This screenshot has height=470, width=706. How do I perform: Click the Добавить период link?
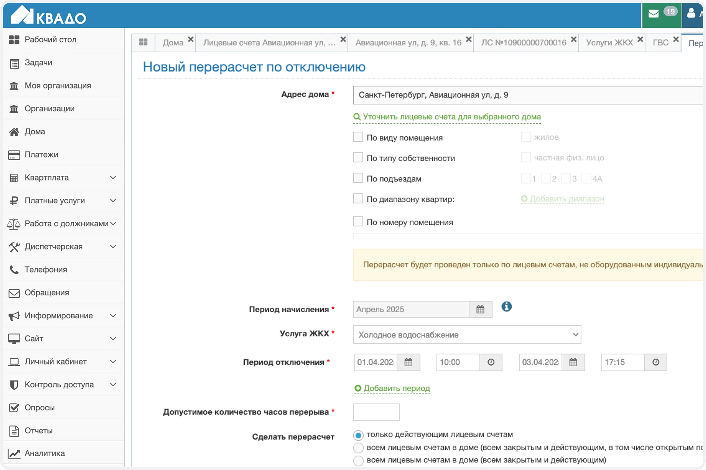click(x=396, y=388)
